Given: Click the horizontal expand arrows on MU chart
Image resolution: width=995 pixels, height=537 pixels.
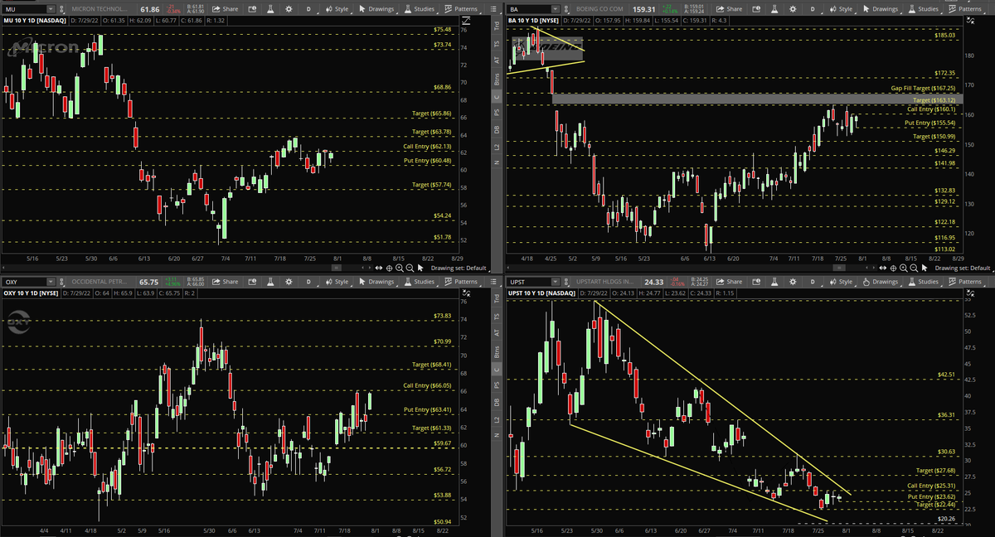Looking at the screenshot, I should coord(379,268).
